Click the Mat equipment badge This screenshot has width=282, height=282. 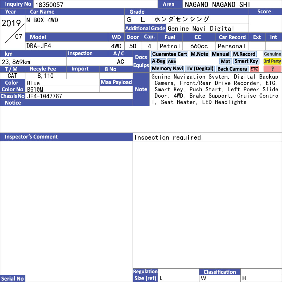point(225,61)
